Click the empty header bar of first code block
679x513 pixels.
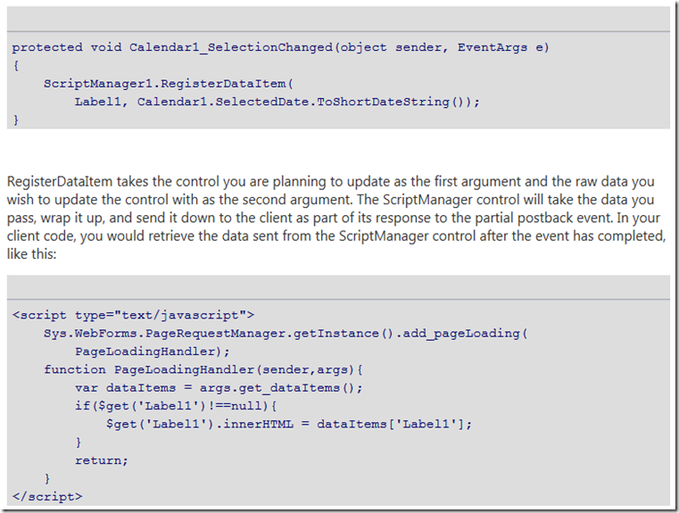pos(339,19)
